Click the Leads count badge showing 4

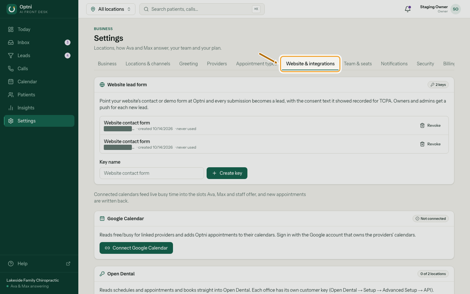point(68,56)
